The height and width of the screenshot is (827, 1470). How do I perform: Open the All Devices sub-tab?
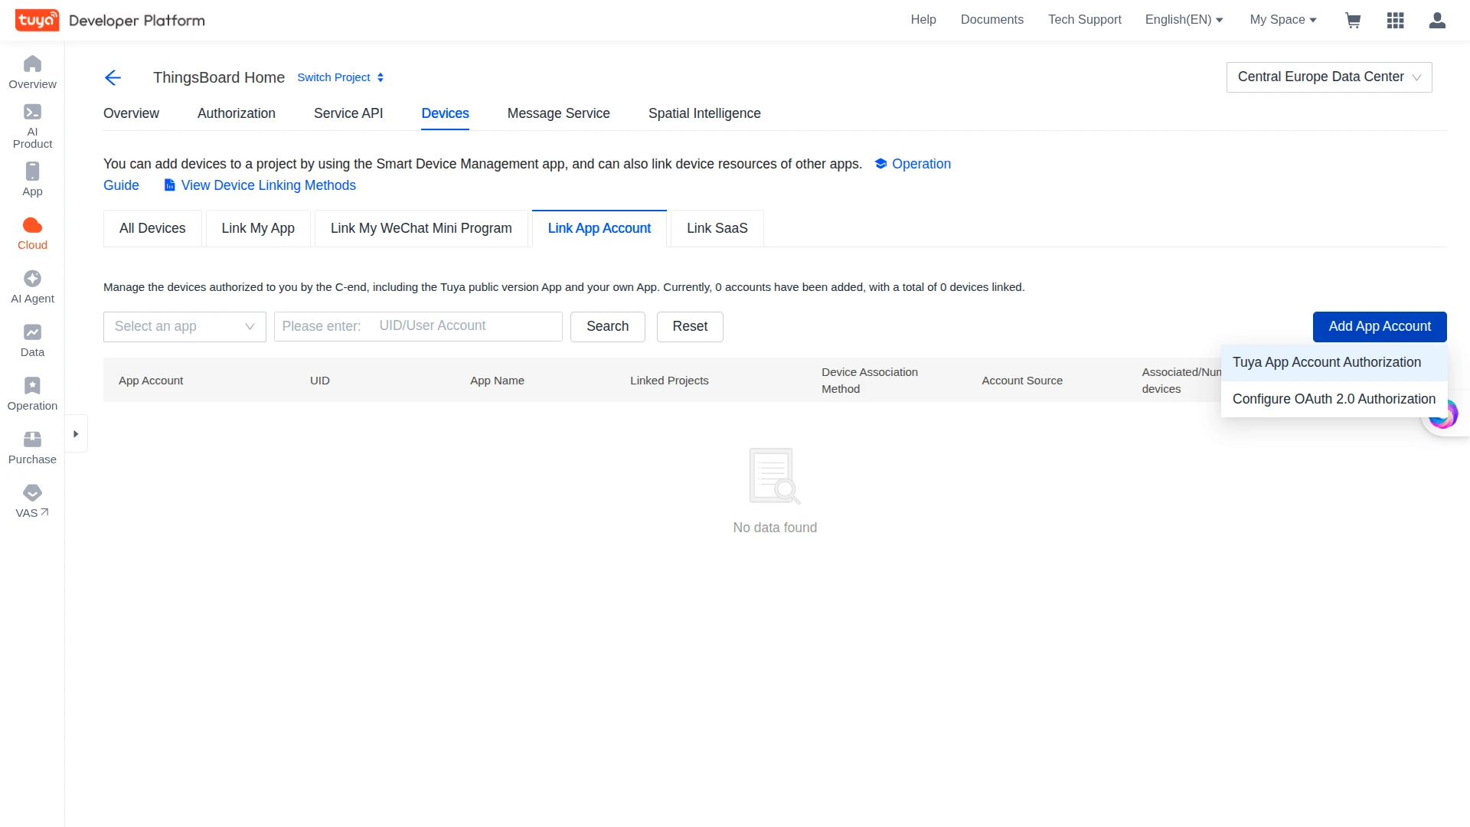pyautogui.click(x=152, y=228)
